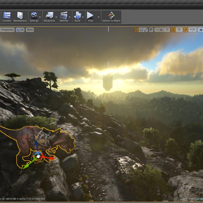Open the Perspective viewport type menu
Viewport: 203px width, 203px height.
[7, 30]
